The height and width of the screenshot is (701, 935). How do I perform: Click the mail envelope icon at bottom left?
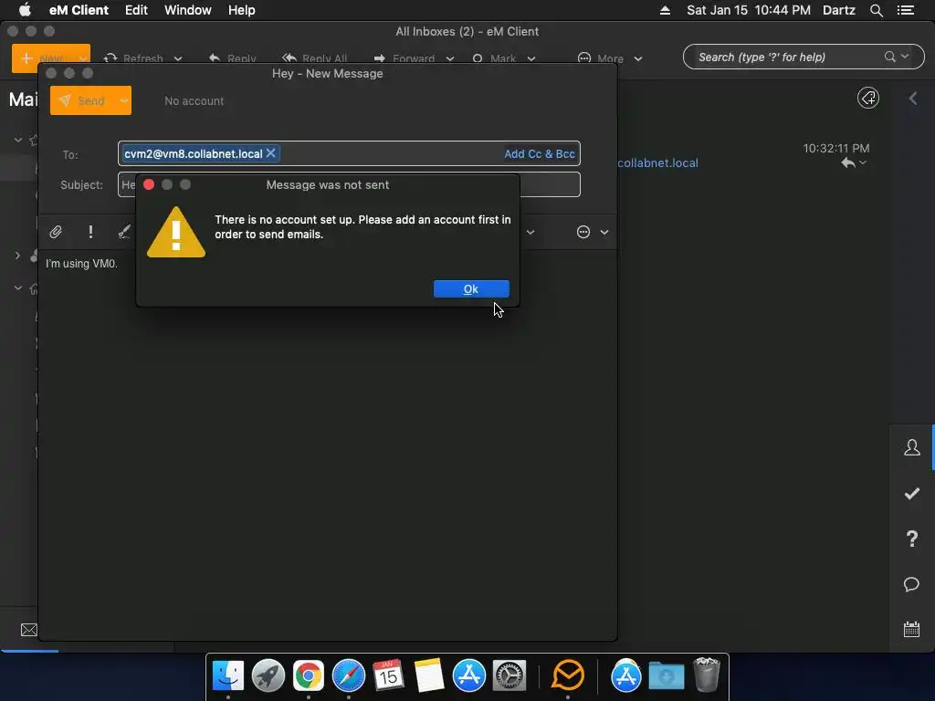click(28, 630)
